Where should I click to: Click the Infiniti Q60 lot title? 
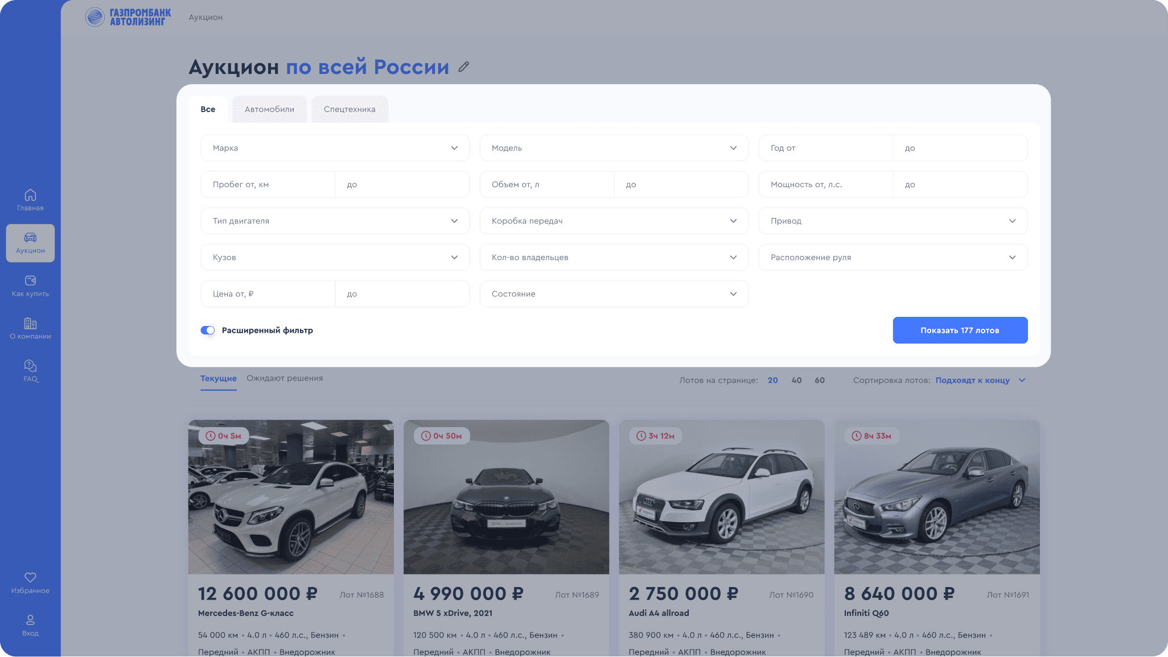point(866,613)
